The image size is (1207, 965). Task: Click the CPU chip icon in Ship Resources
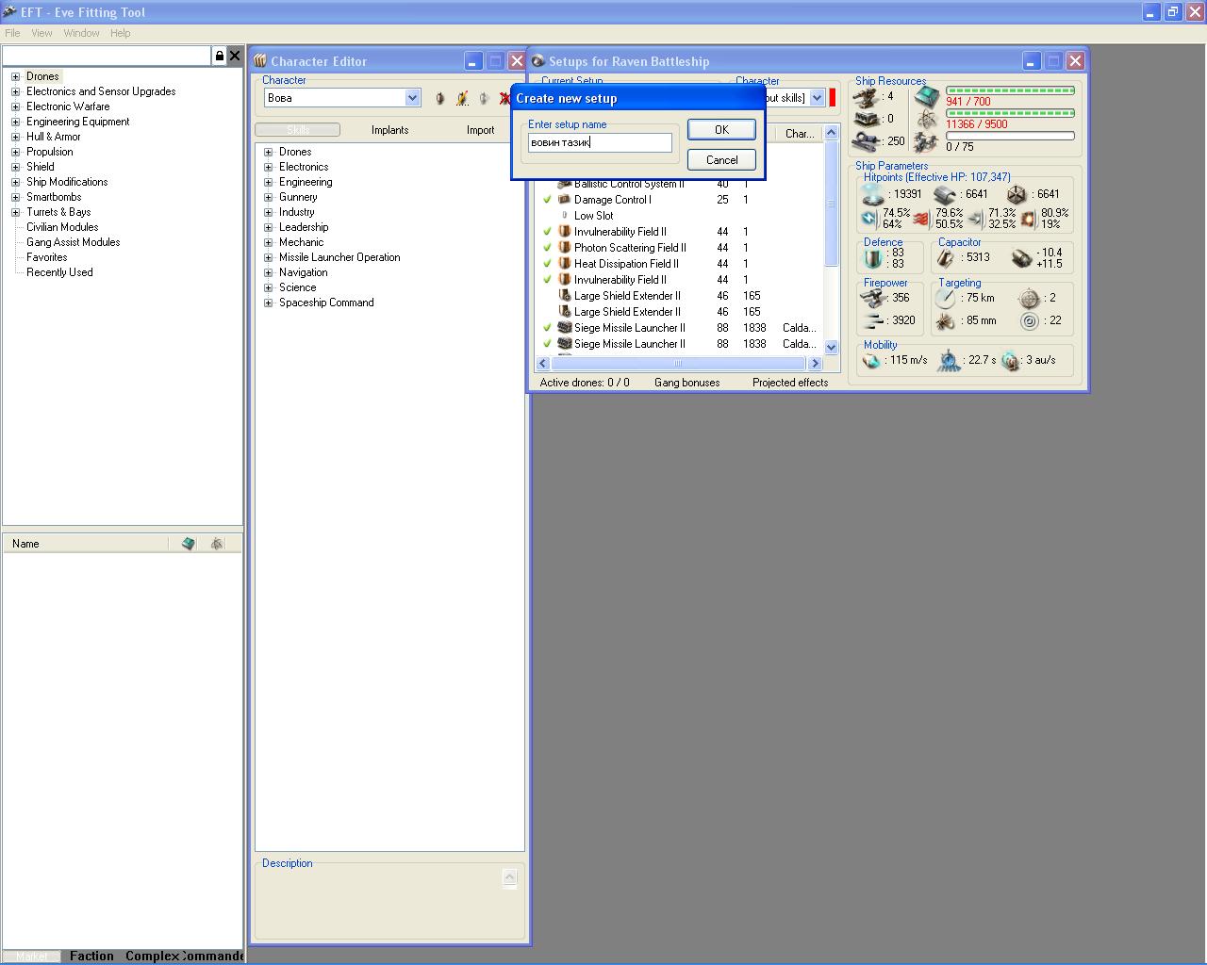click(x=927, y=97)
